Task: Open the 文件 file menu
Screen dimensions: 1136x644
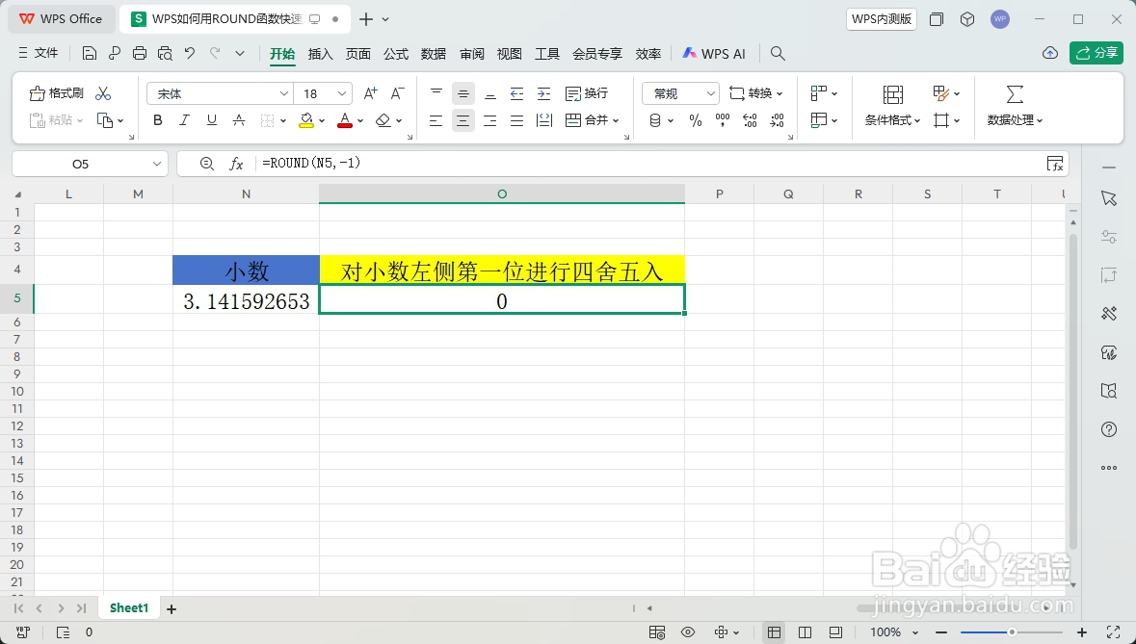Action: (x=38, y=53)
